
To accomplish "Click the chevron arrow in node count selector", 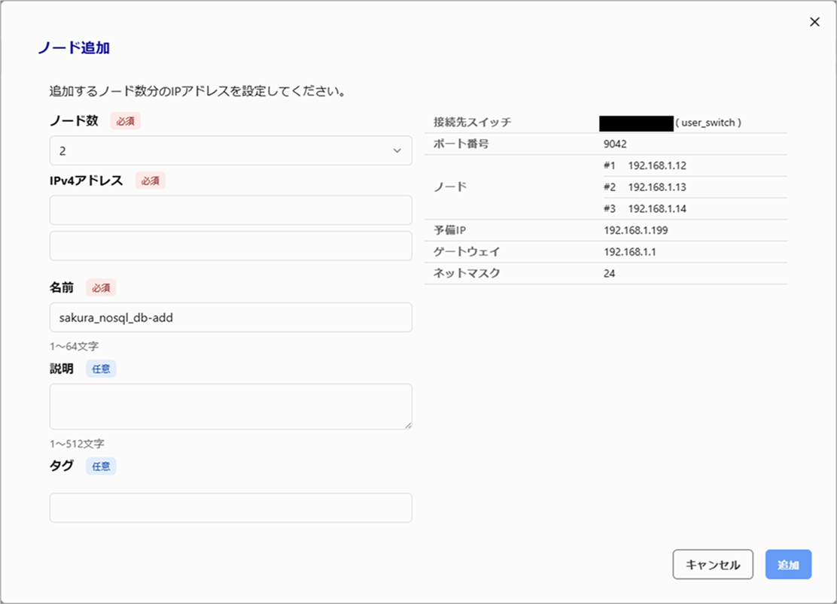I will coord(397,151).
